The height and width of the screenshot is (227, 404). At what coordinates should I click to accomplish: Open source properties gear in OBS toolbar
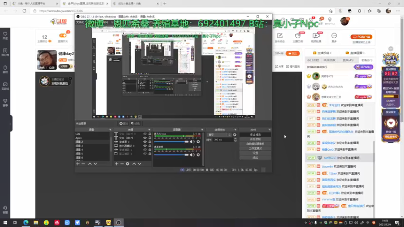click(123, 124)
